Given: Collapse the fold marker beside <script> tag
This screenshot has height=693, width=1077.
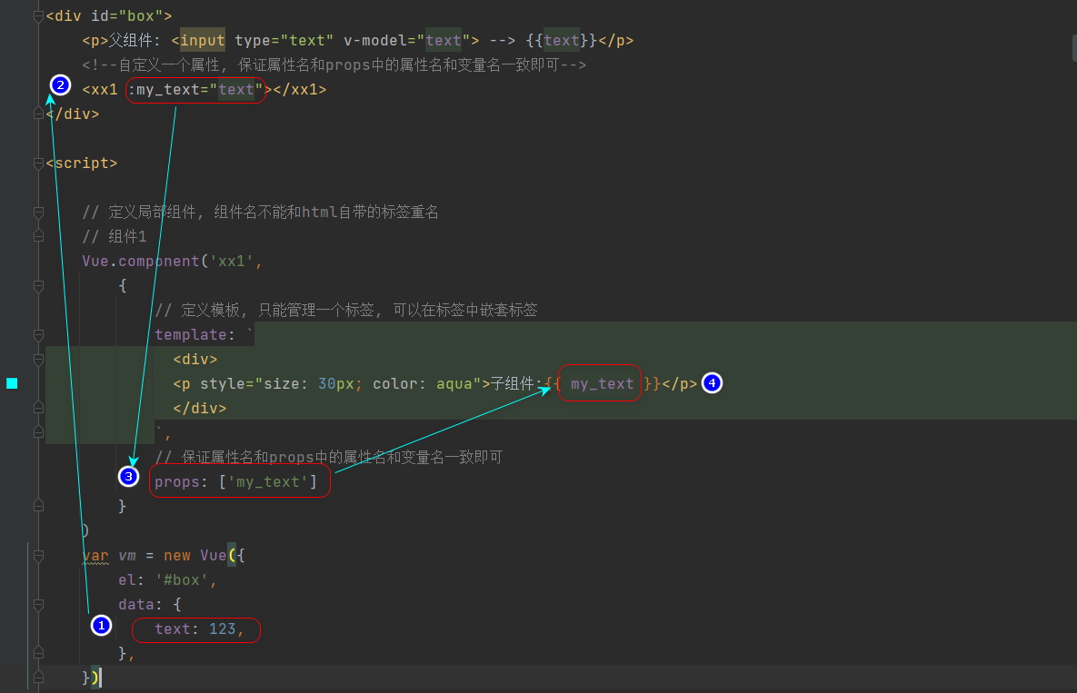Looking at the screenshot, I should point(38,163).
